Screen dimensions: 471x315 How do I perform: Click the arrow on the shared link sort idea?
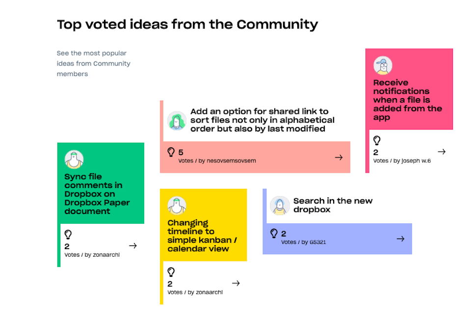pyautogui.click(x=339, y=157)
